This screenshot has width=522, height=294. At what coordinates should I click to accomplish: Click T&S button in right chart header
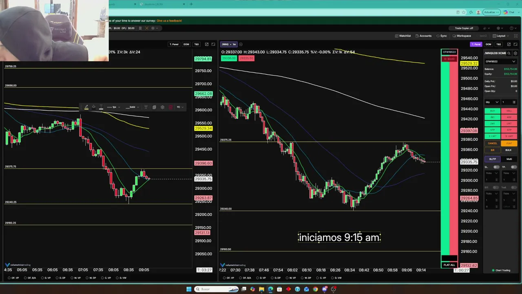click(x=498, y=44)
